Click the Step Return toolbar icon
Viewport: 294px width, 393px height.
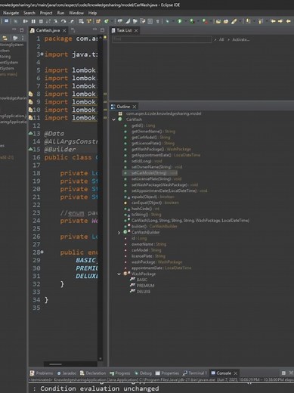[x=72, y=21]
